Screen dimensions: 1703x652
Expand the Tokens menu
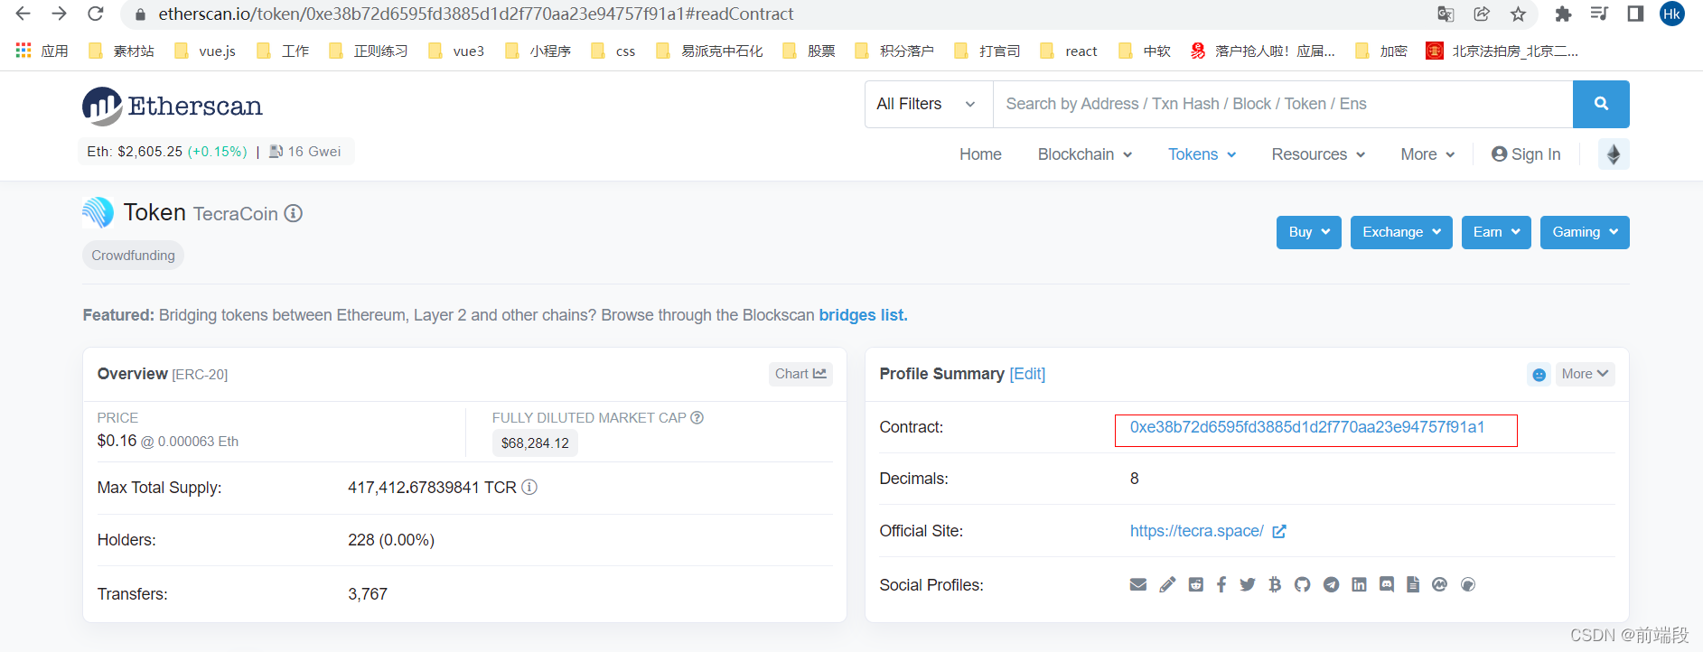[1202, 154]
